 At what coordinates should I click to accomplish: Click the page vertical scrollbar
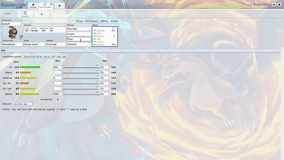coord(282,104)
